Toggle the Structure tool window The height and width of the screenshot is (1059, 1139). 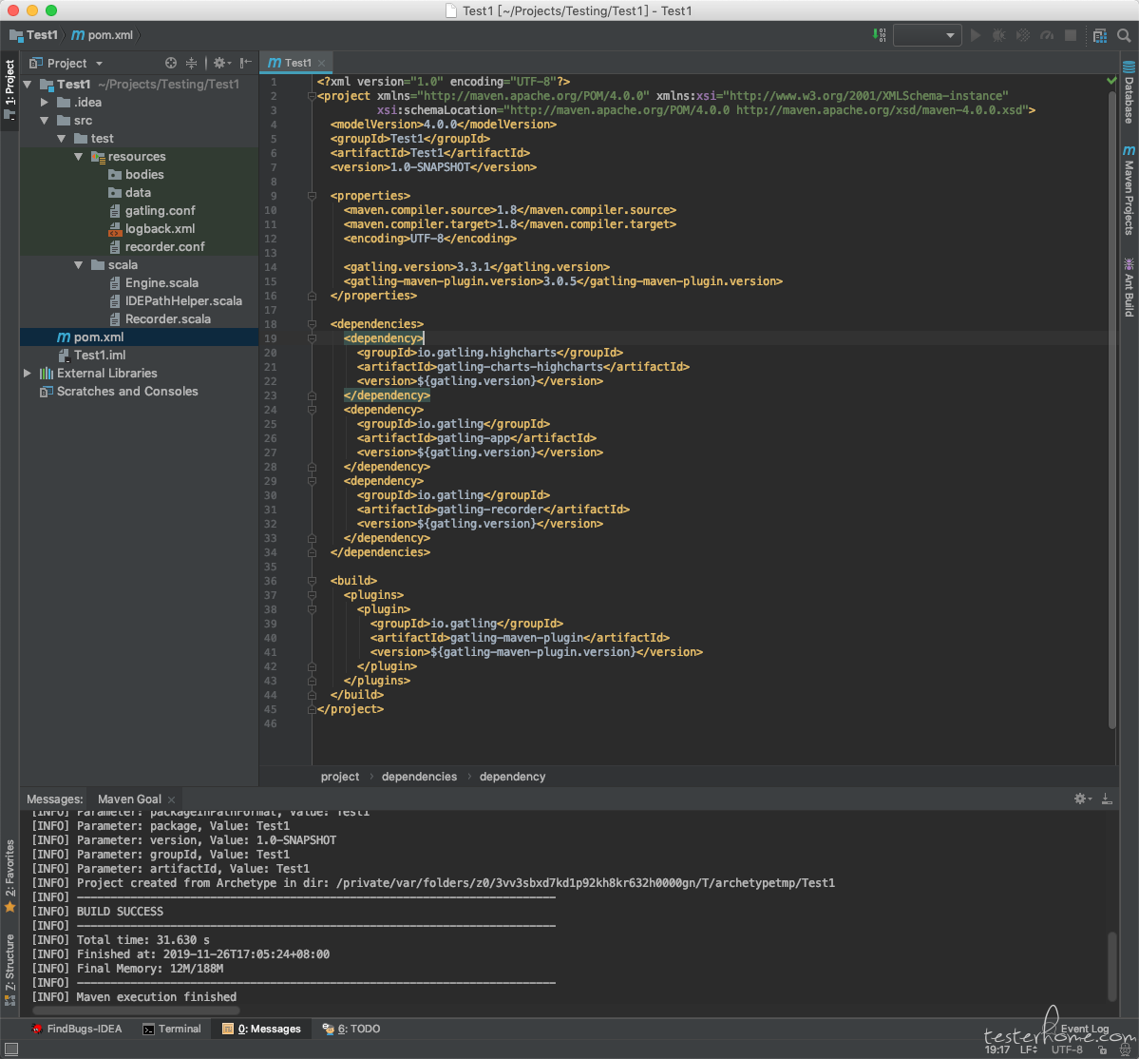[9, 969]
